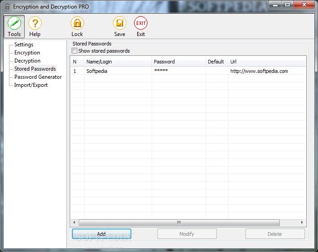Click the horizontal scrollbar thumb
The image size is (318, 252).
[179, 222]
